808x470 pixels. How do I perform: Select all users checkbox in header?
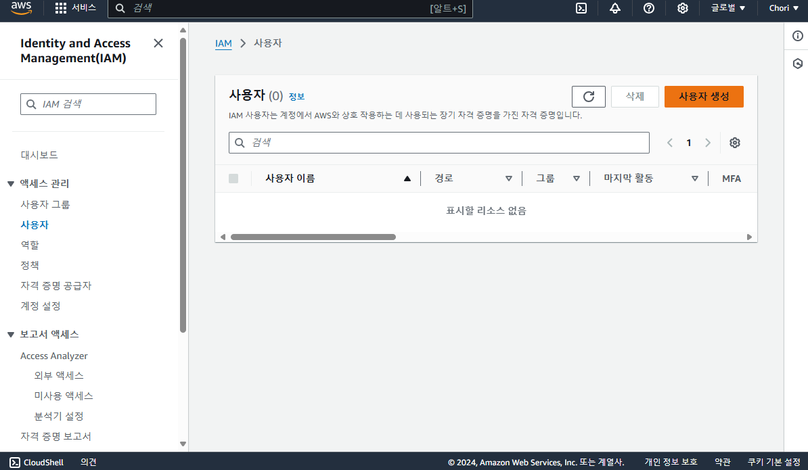pos(233,179)
